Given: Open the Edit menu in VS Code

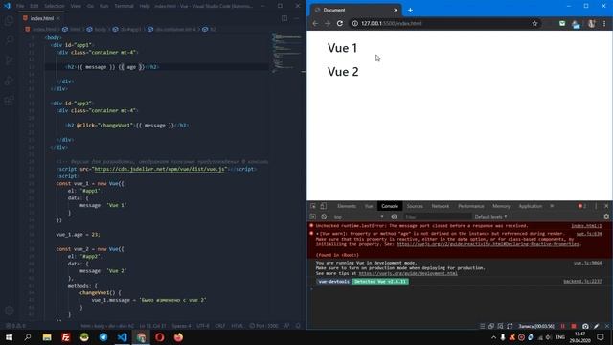Looking at the screenshot, I should coord(34,6).
